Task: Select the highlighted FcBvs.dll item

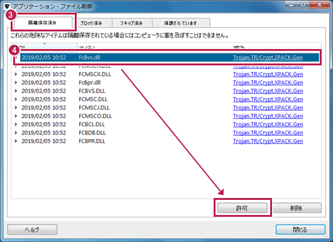Action: (x=89, y=57)
